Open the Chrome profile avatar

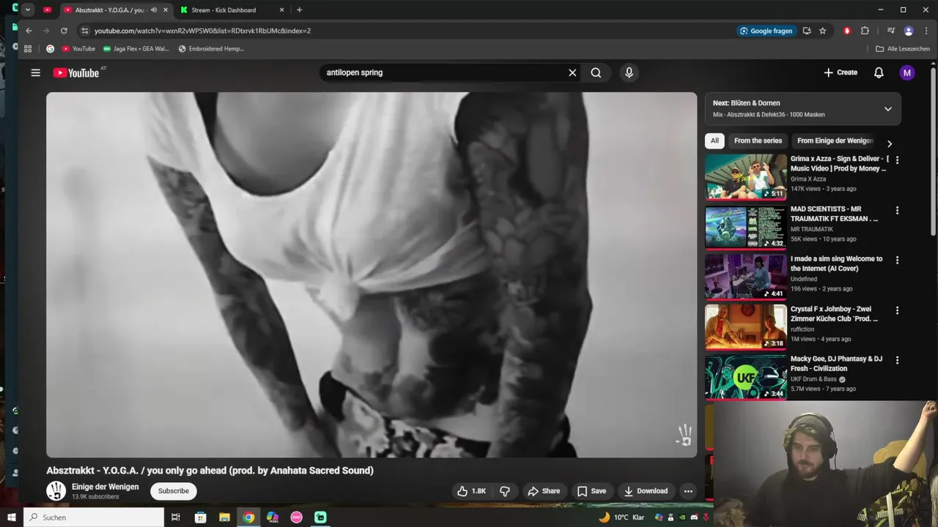[909, 31]
